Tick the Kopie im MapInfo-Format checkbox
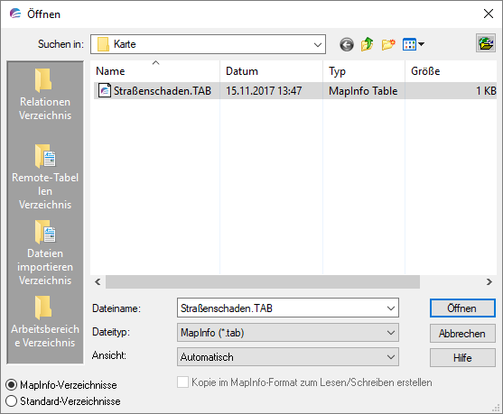Viewport: 503px width, 414px height. click(182, 382)
